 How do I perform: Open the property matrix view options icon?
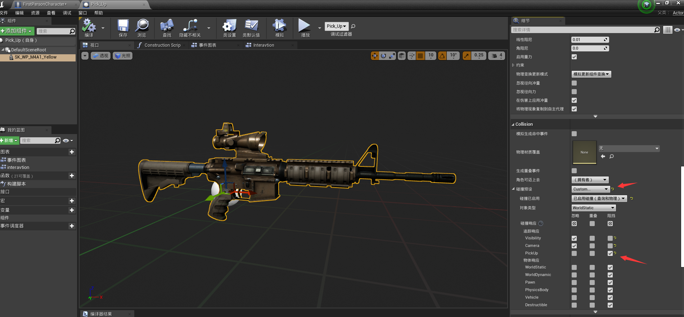668,30
